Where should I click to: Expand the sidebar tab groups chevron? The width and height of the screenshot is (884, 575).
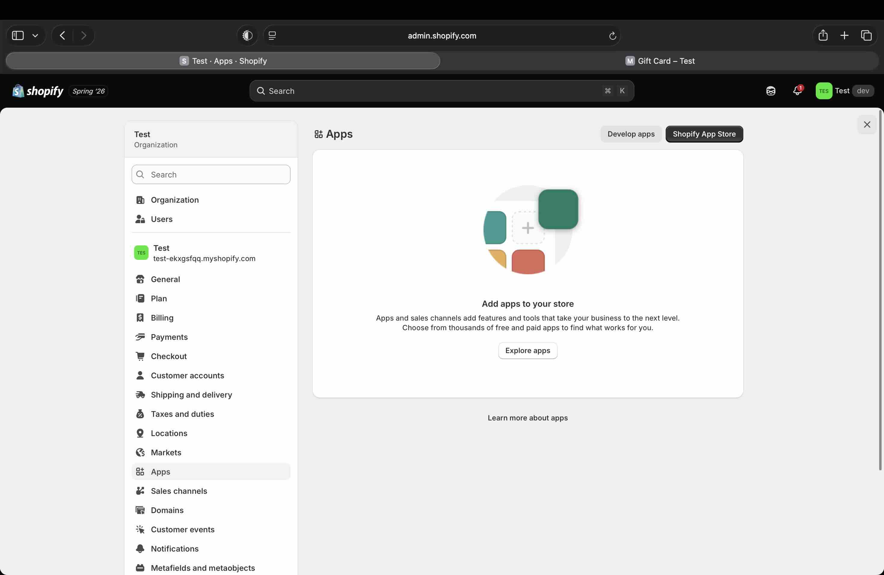(x=35, y=36)
